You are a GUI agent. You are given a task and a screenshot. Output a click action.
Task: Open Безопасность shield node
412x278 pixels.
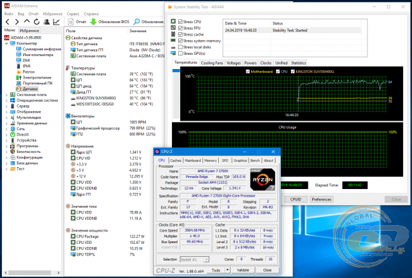pos(28,152)
